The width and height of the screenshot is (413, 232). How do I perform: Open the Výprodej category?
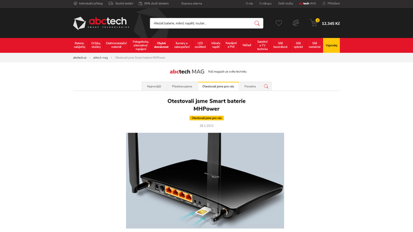pyautogui.click(x=332, y=45)
